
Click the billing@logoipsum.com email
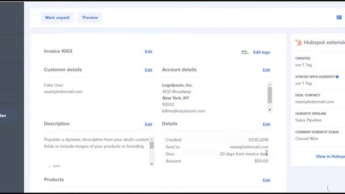point(183,111)
